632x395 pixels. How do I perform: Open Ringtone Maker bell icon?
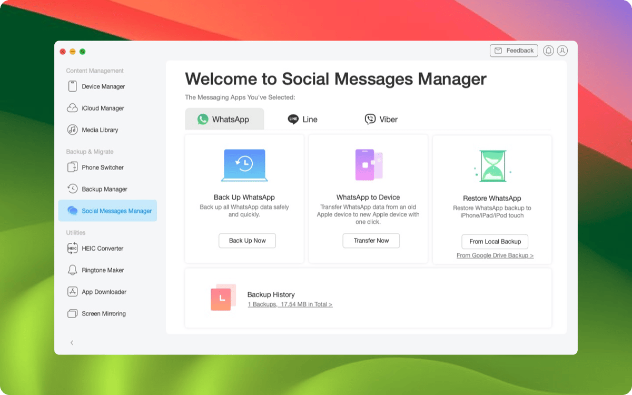pyautogui.click(x=73, y=270)
